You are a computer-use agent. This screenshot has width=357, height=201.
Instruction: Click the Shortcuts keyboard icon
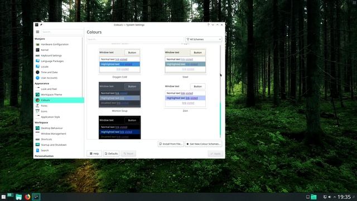[37, 139]
